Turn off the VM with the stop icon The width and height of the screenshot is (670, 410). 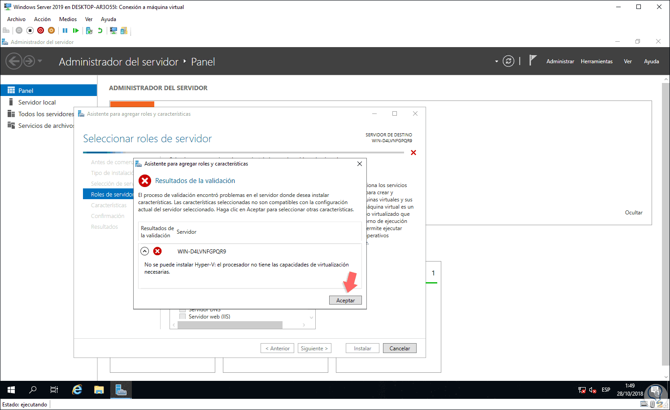pyautogui.click(x=30, y=31)
